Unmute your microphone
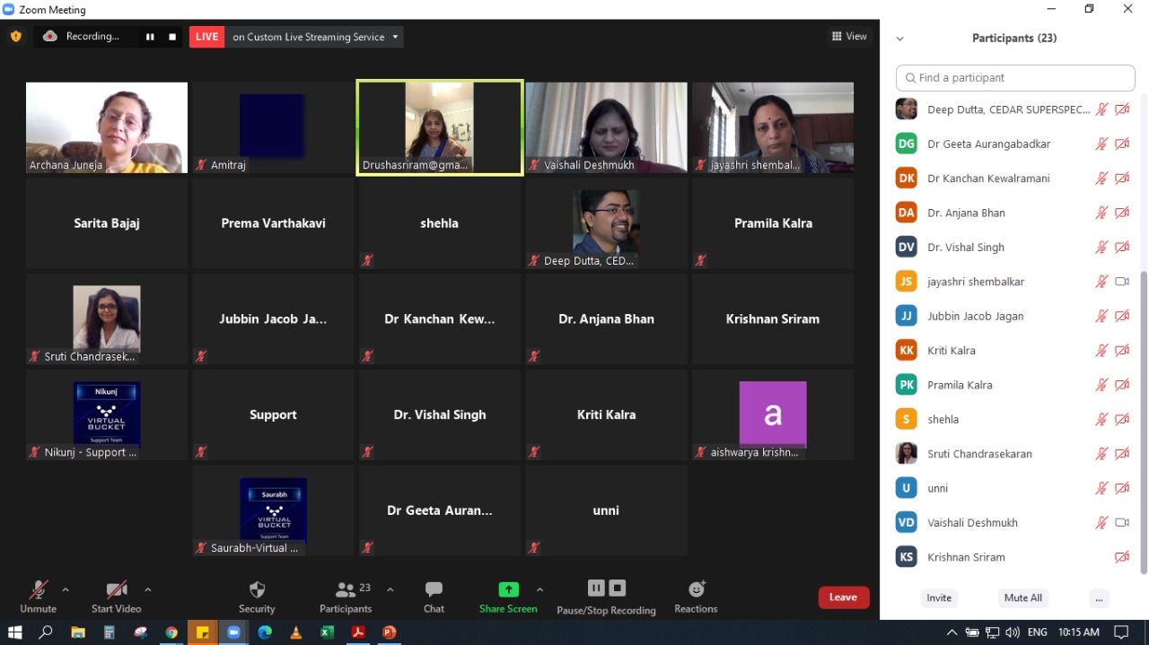1149x645 pixels. coord(38,589)
